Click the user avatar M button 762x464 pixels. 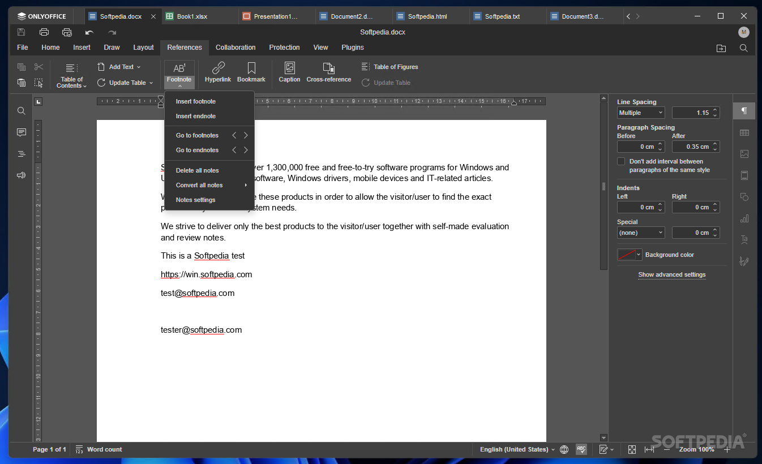tap(744, 32)
